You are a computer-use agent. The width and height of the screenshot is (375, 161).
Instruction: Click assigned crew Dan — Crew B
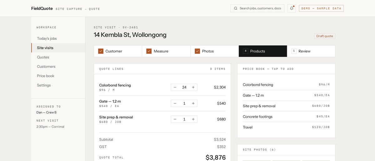47,112
